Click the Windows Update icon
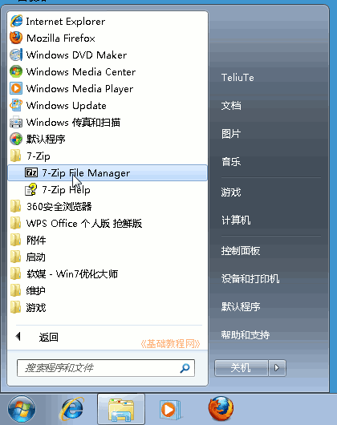 (16, 105)
